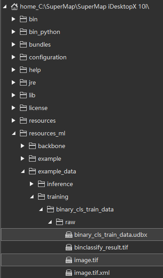Select the bin folder label

(x=33, y=19)
